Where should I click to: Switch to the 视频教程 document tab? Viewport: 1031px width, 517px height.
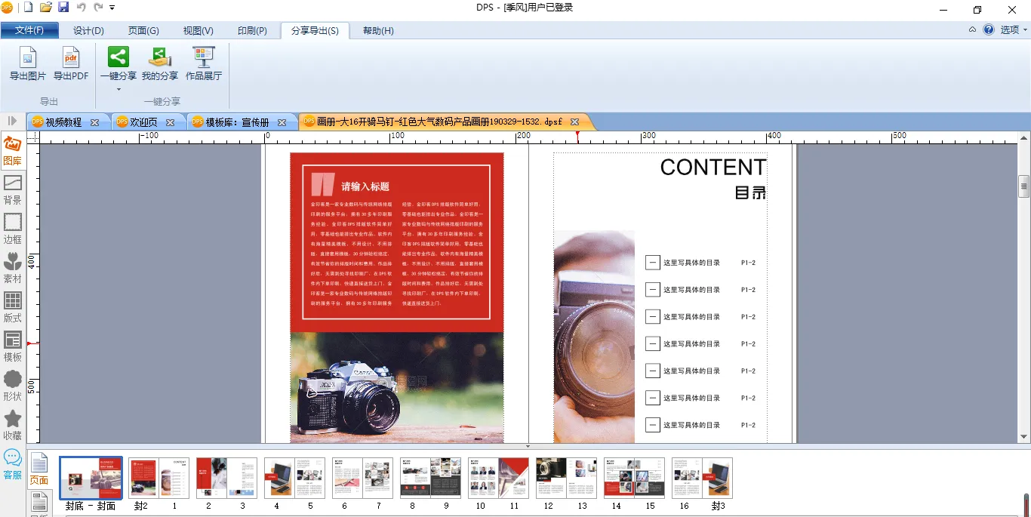pyautogui.click(x=63, y=122)
